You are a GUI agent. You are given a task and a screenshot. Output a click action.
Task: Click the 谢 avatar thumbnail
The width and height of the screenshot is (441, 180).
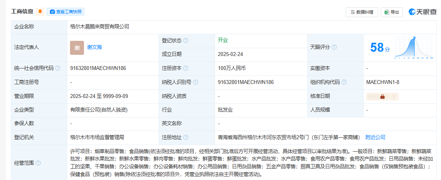click(77, 48)
